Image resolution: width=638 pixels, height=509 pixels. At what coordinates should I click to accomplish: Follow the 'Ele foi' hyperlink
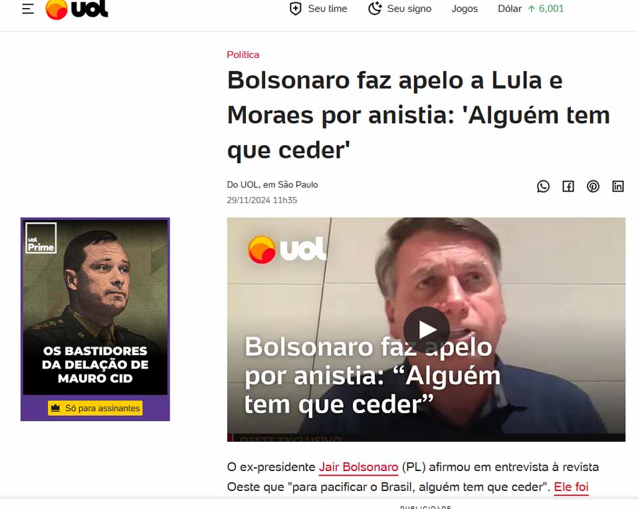(571, 487)
